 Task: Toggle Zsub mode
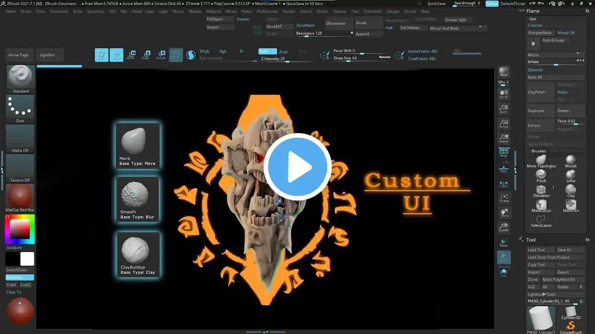coord(283,52)
